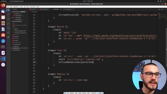167x94 pixels.
Task: Open the Edit menu
Action: click(x=11, y=7)
